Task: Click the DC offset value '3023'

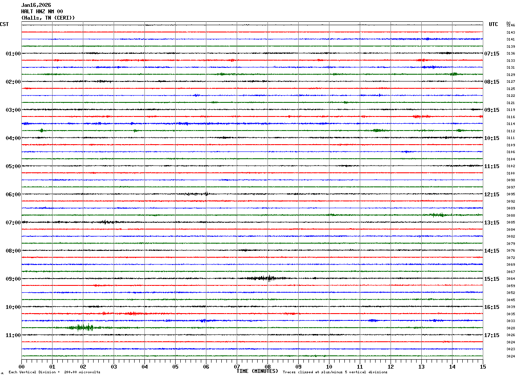Action: click(x=511, y=349)
